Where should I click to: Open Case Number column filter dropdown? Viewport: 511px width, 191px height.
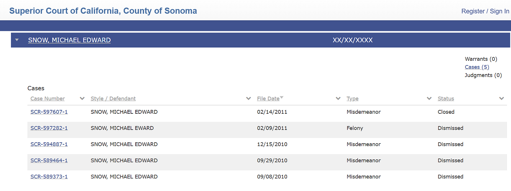click(x=82, y=99)
